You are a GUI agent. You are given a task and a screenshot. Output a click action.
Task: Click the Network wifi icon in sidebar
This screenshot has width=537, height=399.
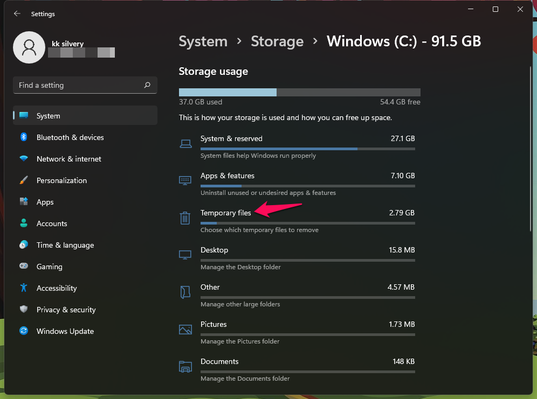(24, 159)
